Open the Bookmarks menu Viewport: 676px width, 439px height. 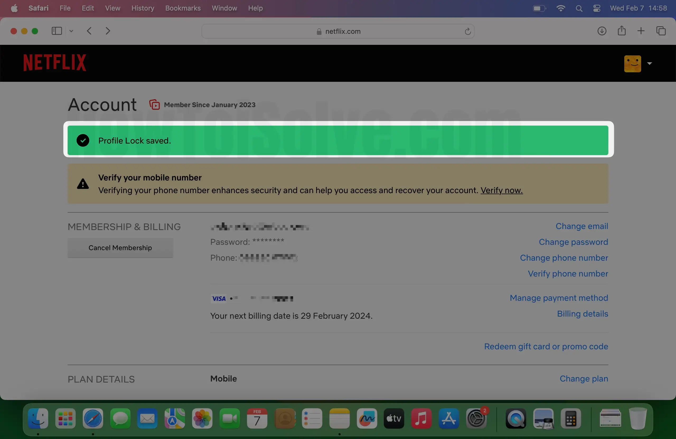point(183,8)
